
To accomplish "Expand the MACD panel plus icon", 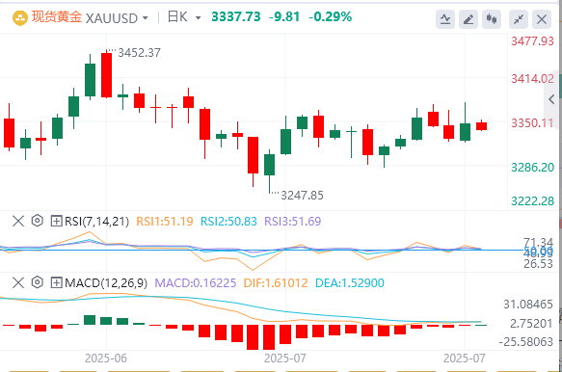I will coord(56,282).
